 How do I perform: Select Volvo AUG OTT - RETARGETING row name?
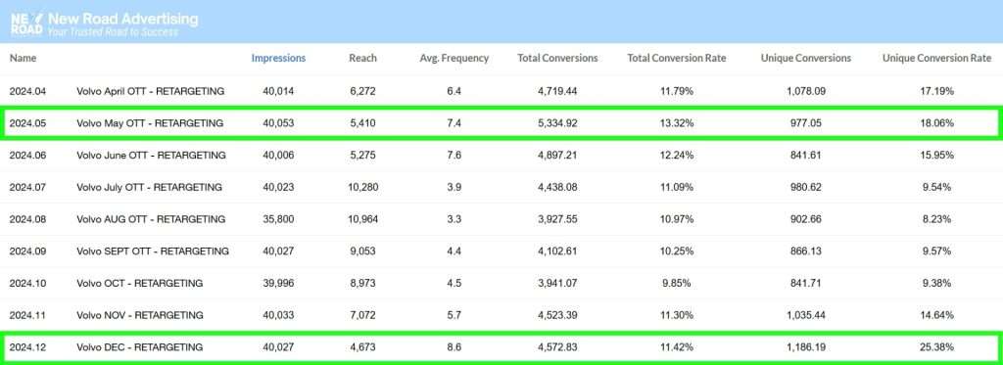click(151, 219)
